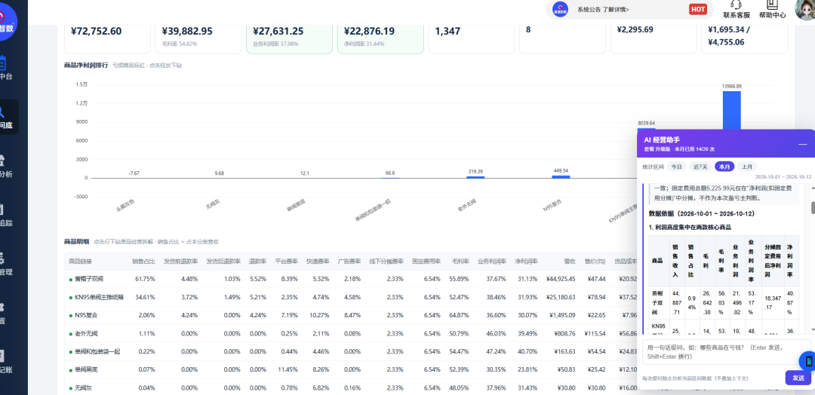The width and height of the screenshot is (815, 395).
Task: Open the 黄帽子双阀 product row
Action: (351, 279)
